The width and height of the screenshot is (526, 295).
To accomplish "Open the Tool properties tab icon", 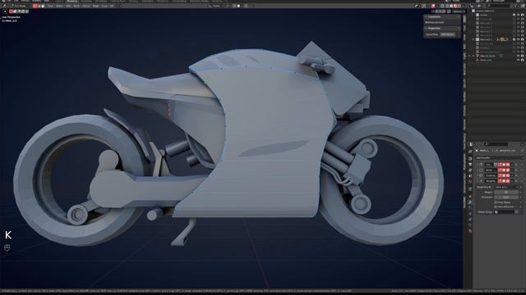I will tap(470, 152).
